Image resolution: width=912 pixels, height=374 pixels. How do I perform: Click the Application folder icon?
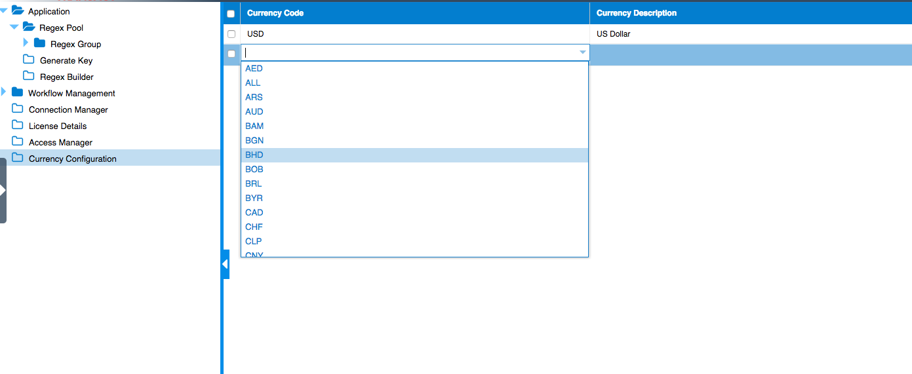pos(18,10)
